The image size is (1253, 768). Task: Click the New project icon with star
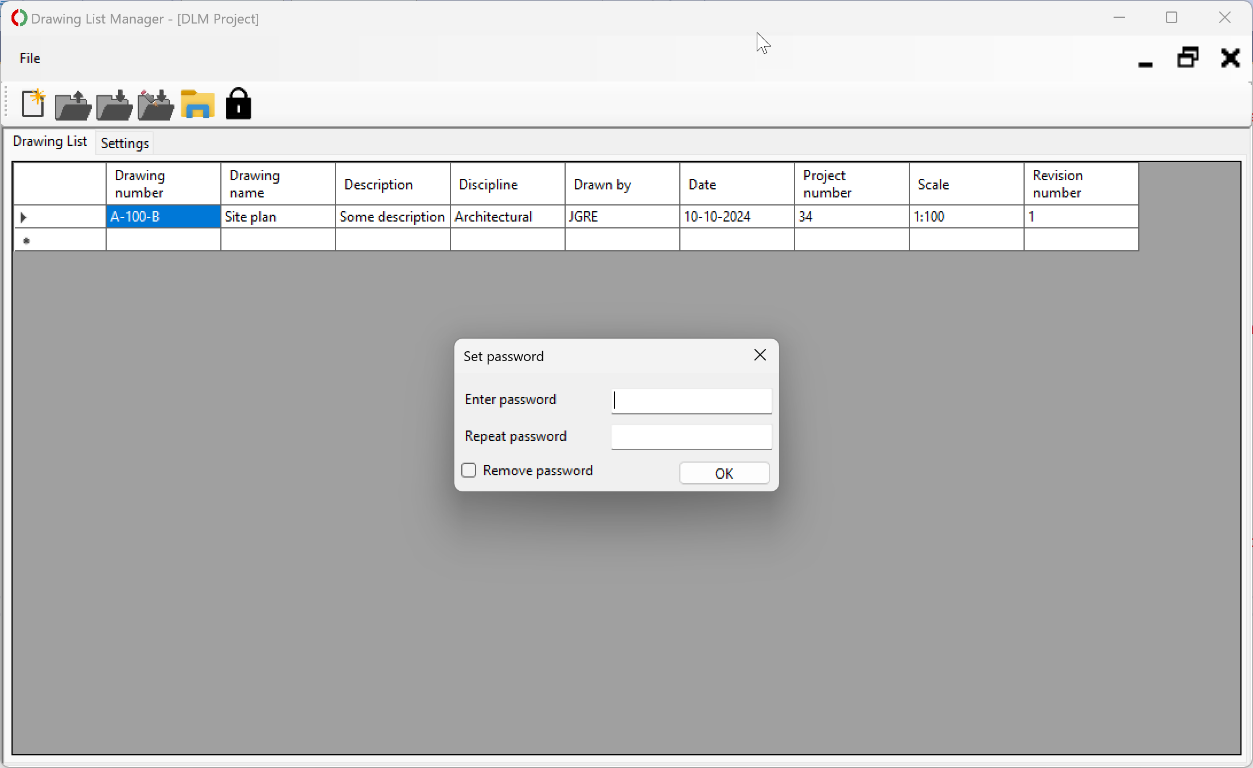point(33,104)
